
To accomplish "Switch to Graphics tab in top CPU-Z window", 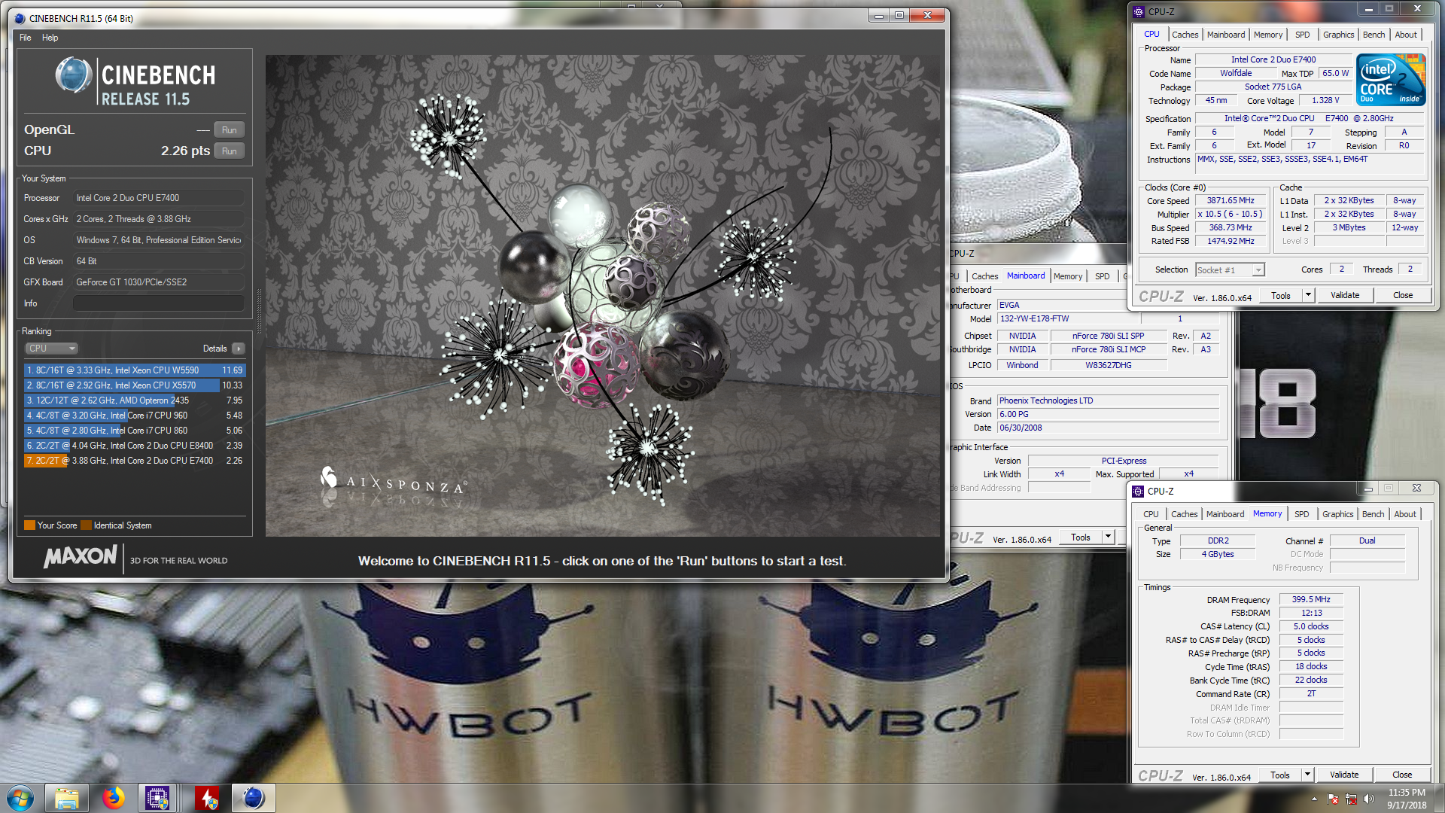I will click(1339, 35).
